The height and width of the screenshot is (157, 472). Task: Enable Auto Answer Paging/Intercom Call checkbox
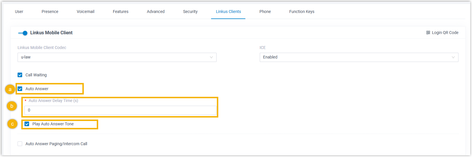(20, 144)
